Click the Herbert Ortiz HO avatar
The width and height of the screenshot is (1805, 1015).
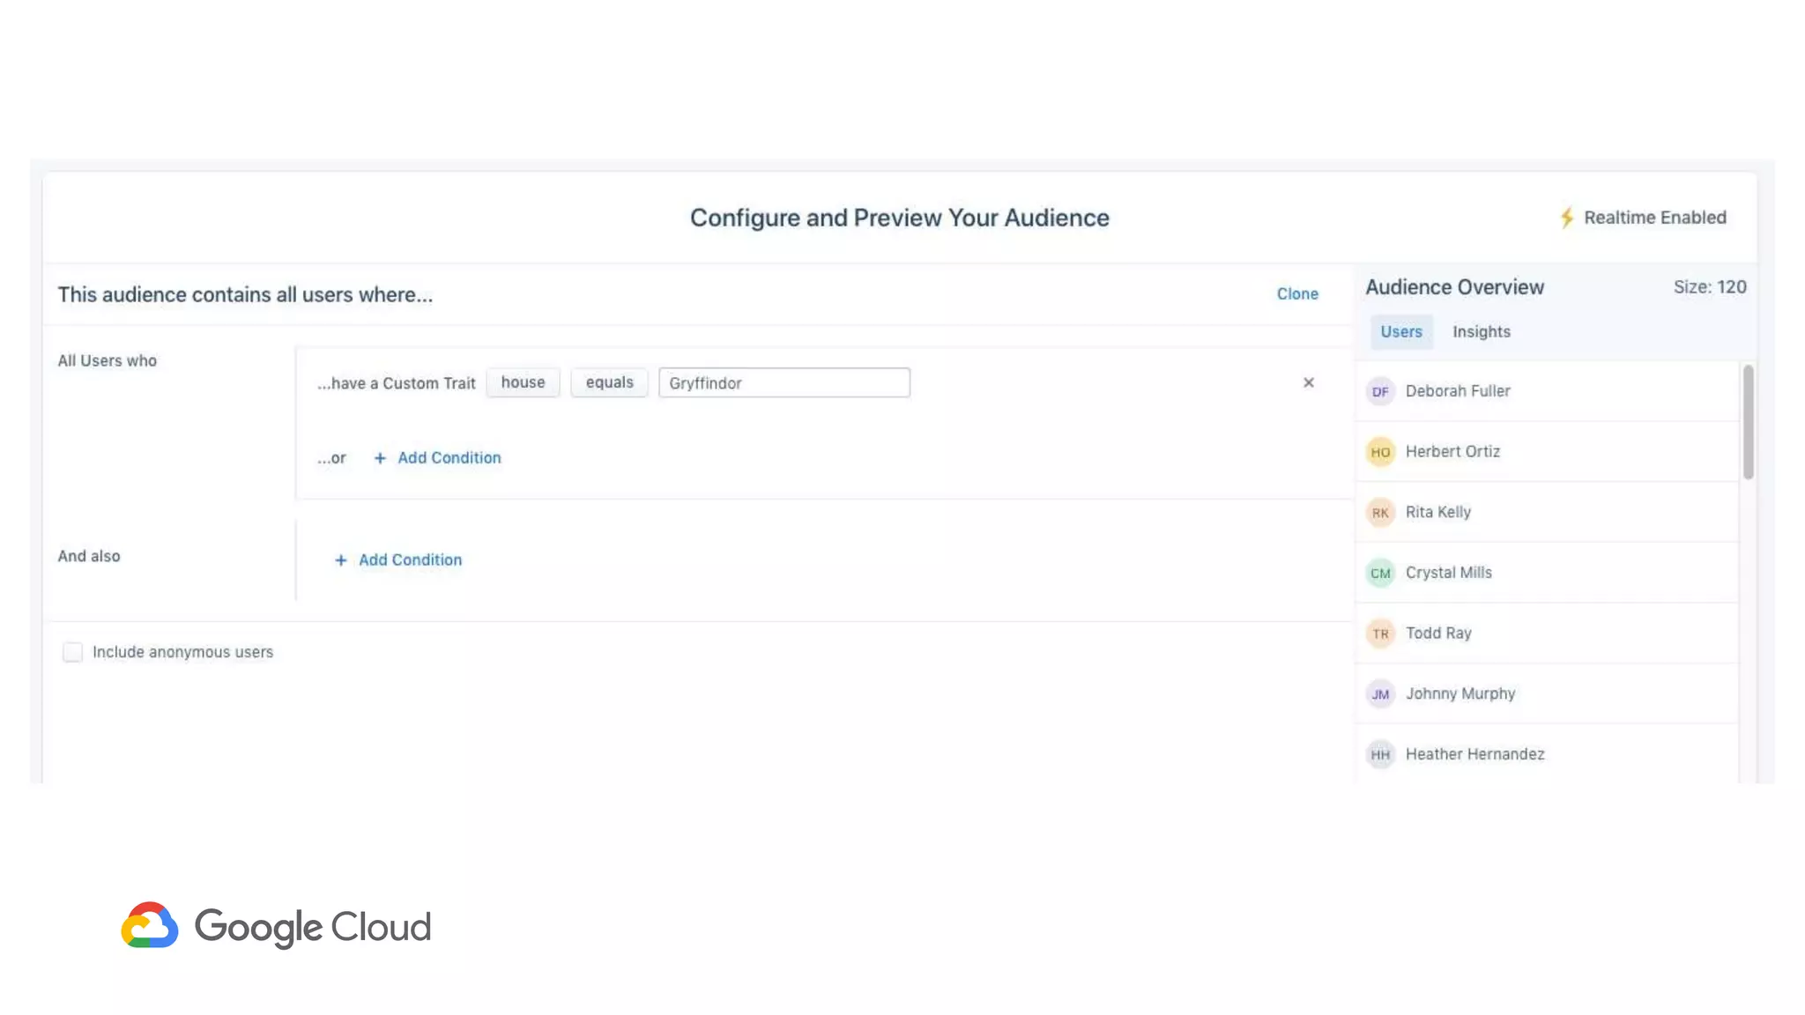click(1380, 452)
